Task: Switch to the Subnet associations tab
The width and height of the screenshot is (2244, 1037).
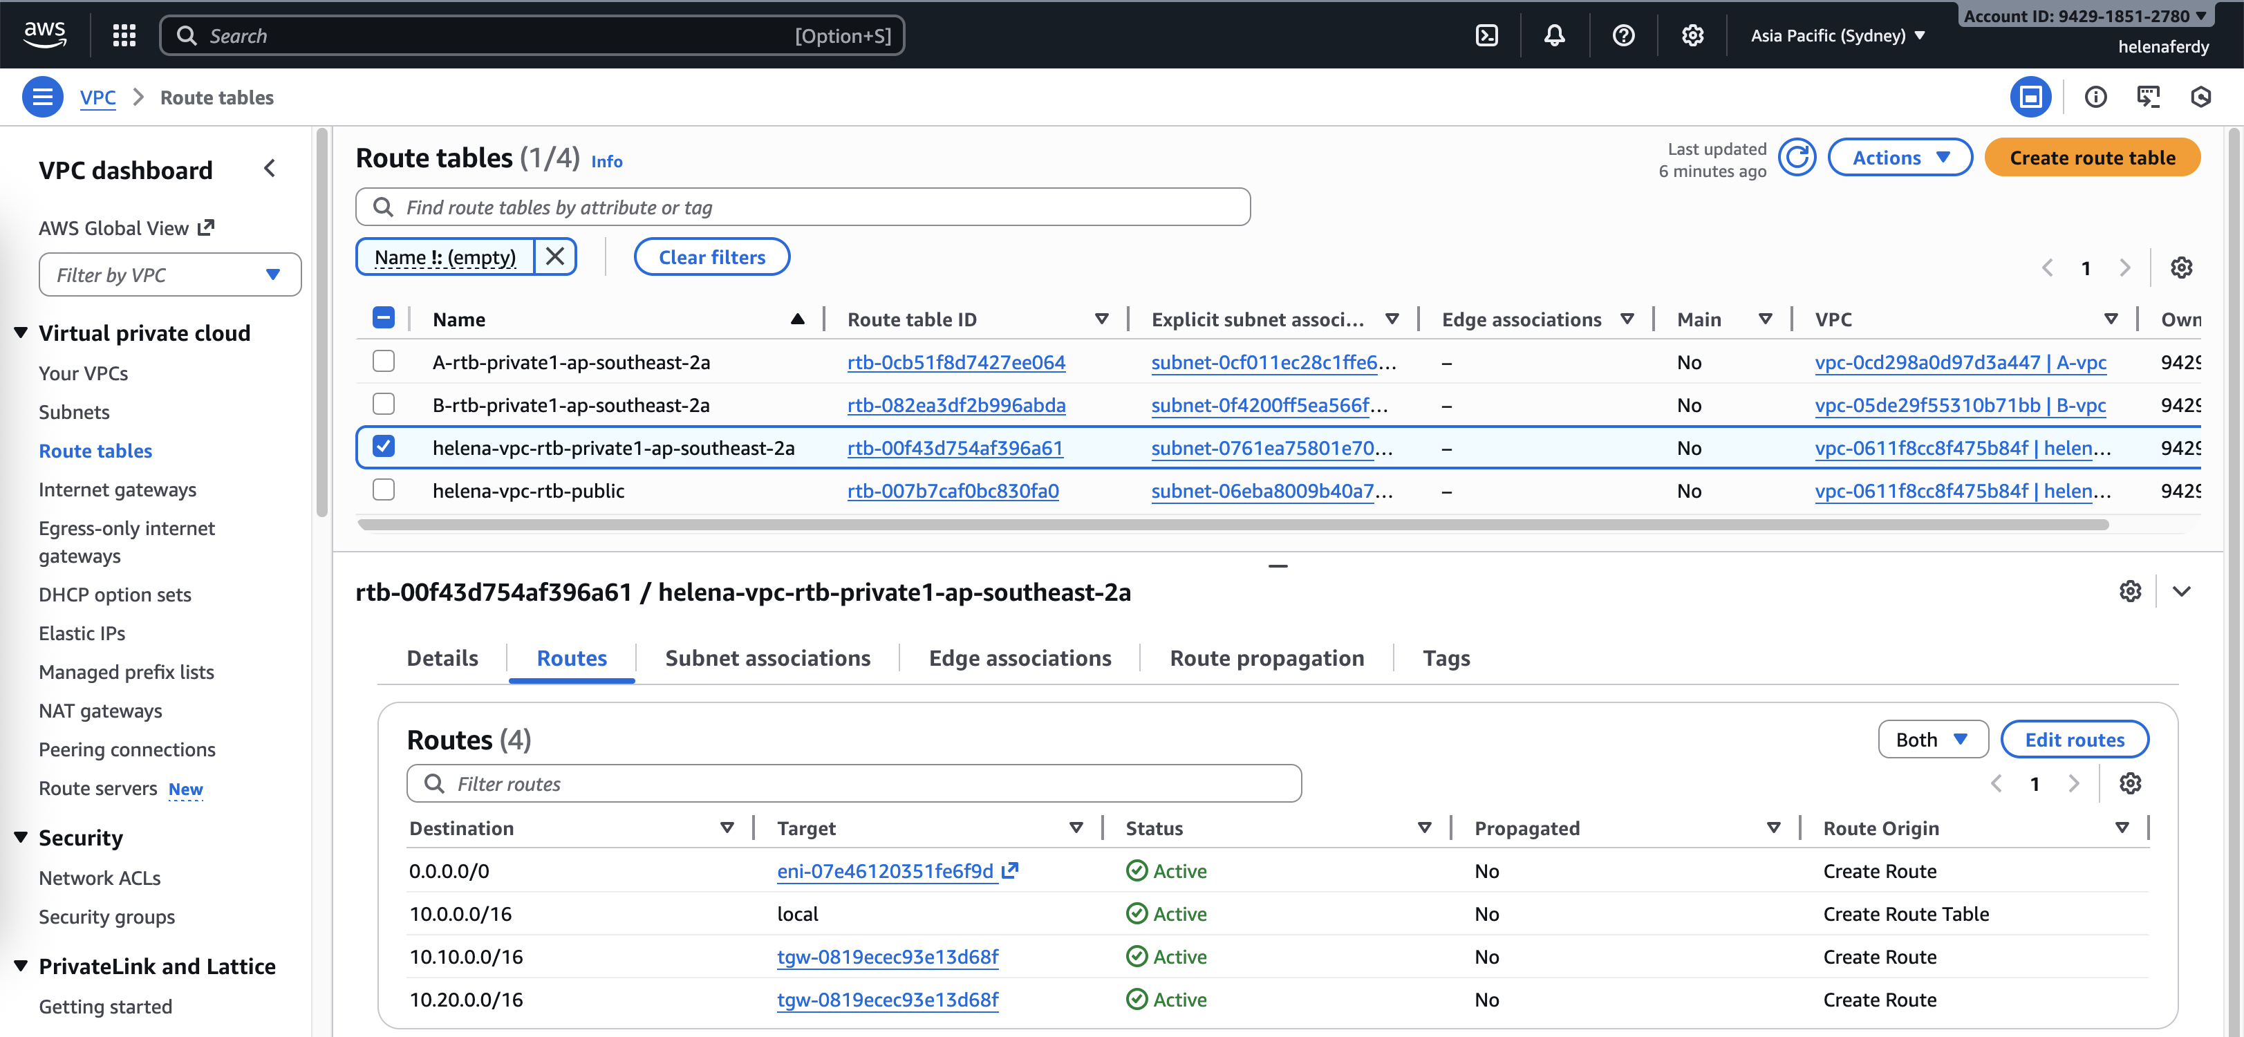Action: point(767,658)
